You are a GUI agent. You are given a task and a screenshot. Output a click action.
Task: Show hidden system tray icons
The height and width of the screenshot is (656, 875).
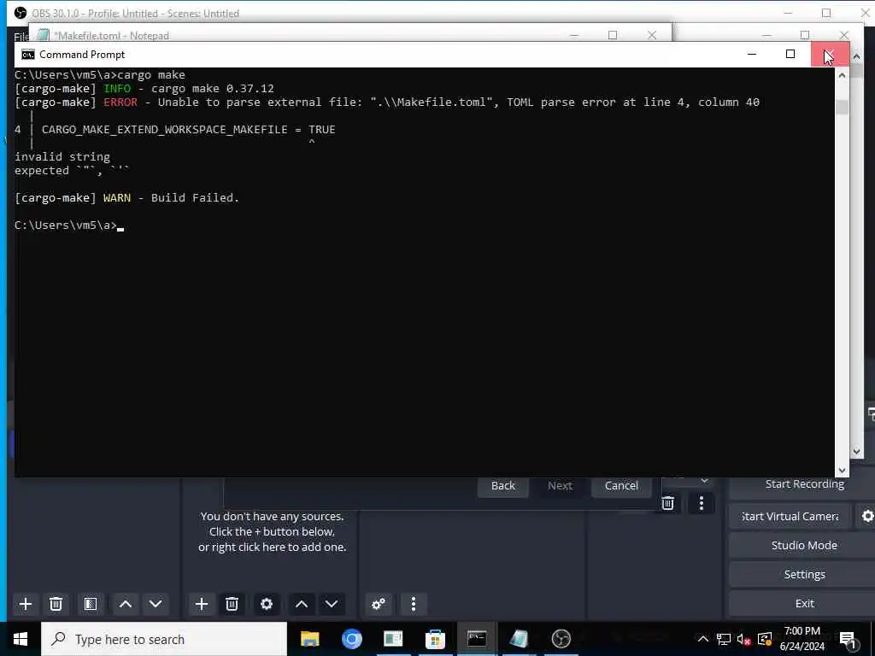[x=703, y=639]
